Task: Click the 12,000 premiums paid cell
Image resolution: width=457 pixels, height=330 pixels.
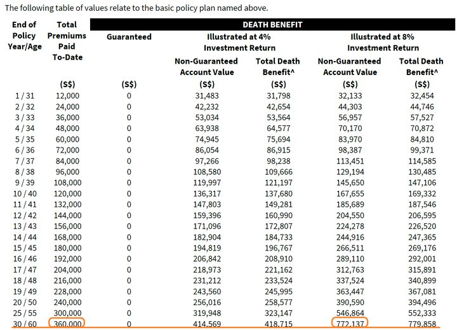Action: [x=67, y=96]
